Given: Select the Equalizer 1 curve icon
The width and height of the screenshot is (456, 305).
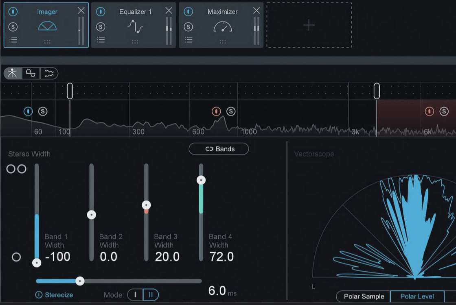Looking at the screenshot, I should tap(135, 26).
